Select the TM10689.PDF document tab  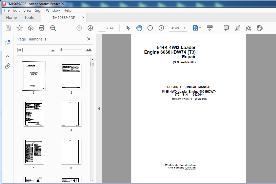[x=63, y=18]
